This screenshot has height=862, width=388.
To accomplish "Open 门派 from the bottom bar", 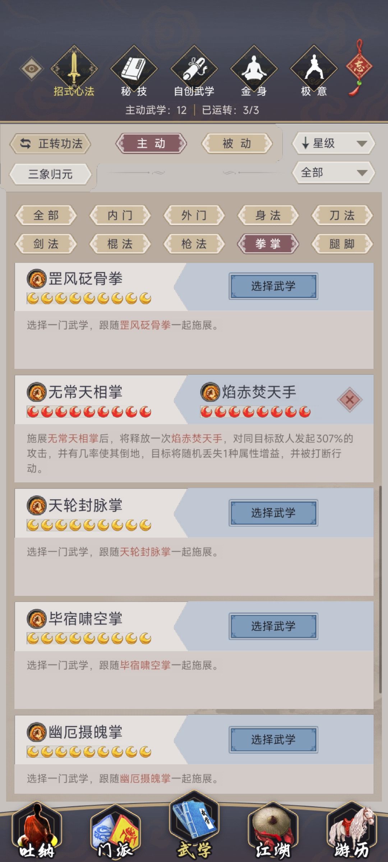I will 115,830.
